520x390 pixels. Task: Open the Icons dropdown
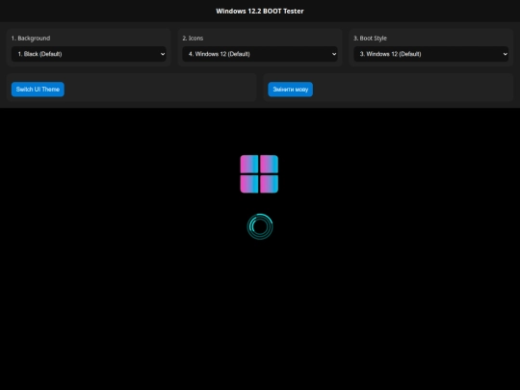[260, 54]
